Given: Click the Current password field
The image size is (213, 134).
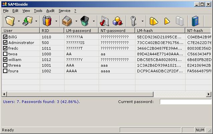Looking at the screenshot, I should (x=186, y=102).
